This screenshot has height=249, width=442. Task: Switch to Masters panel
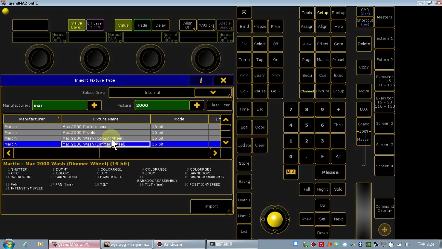click(x=384, y=17)
